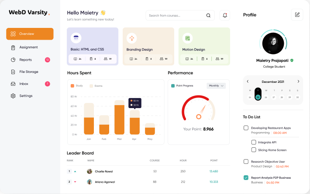Click the search magnifier icon
The image size is (310, 194).
pyautogui.click(x=208, y=15)
